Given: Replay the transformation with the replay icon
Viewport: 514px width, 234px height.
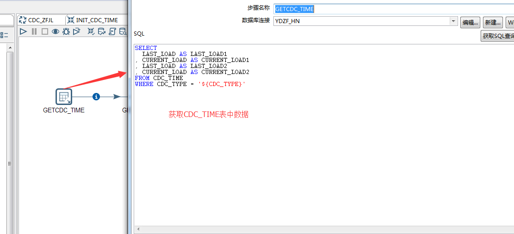Looking at the screenshot, I should tap(77, 31).
